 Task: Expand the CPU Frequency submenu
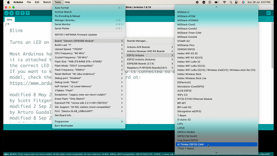89,53
